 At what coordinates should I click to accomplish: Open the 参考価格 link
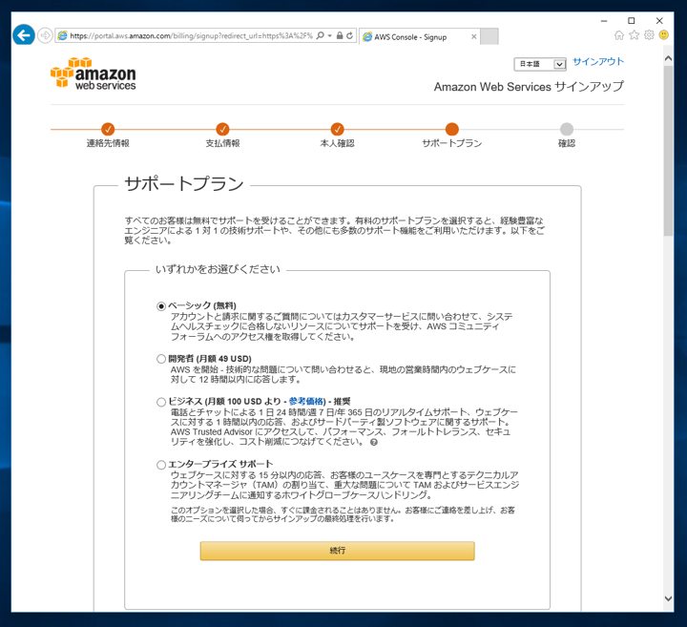[306, 402]
